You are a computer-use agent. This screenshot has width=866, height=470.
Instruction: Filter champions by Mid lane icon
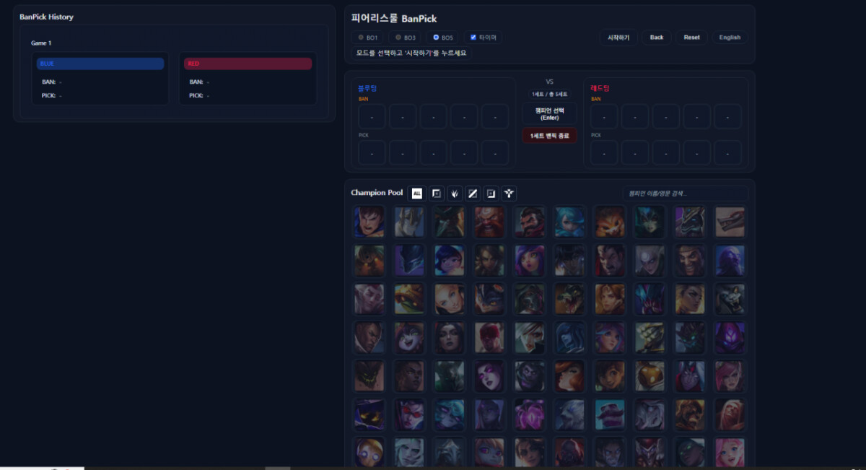pos(473,193)
